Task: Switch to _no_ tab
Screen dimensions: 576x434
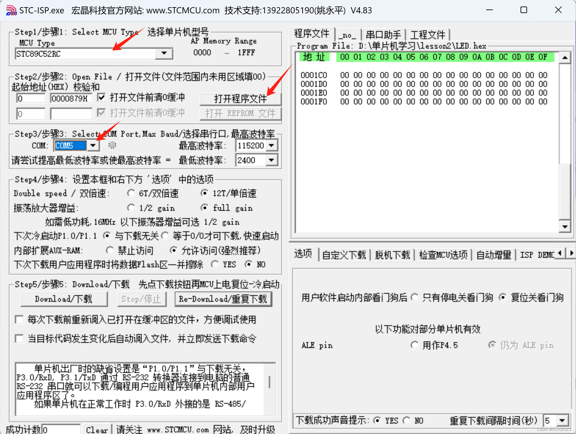Action: tap(348, 35)
